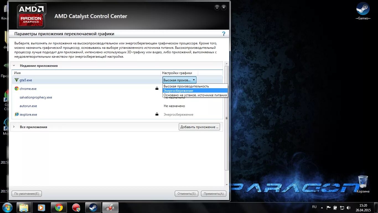Click the window's vertical scrollbar thumb

pyautogui.click(x=227, y=118)
